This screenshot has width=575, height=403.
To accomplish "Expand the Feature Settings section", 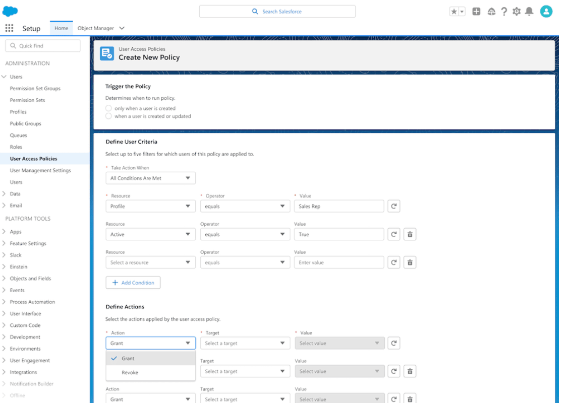I will coord(4,243).
